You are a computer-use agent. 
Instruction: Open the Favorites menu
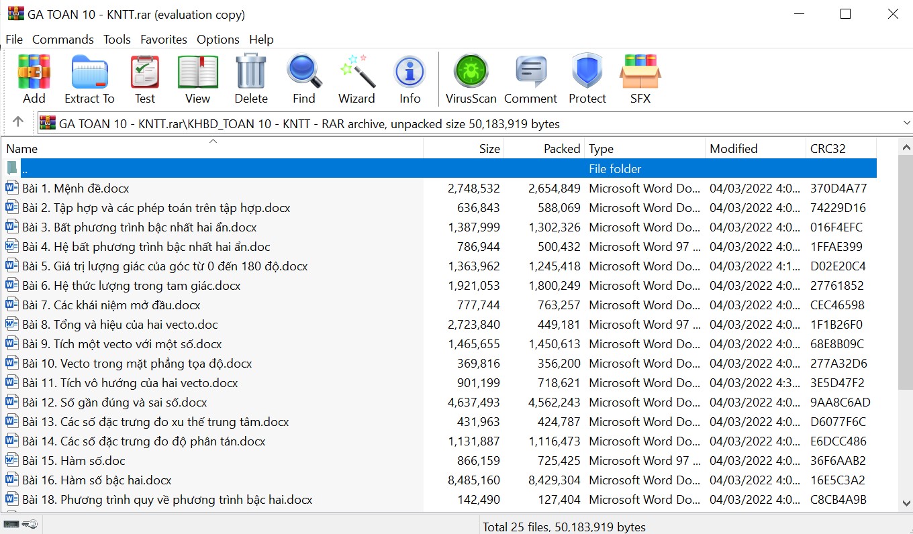(164, 40)
